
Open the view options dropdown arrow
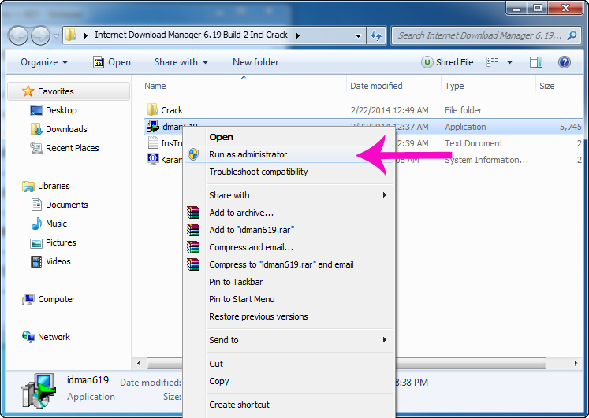pyautogui.click(x=509, y=62)
